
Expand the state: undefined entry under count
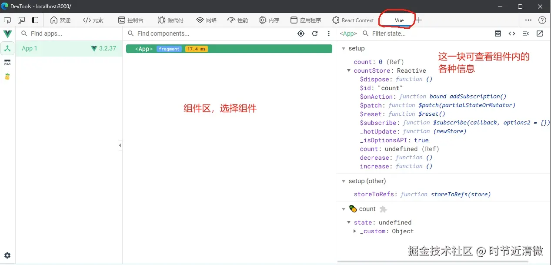(349, 222)
